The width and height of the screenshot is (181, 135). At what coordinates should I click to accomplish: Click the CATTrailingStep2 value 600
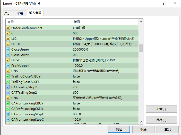point(76,93)
